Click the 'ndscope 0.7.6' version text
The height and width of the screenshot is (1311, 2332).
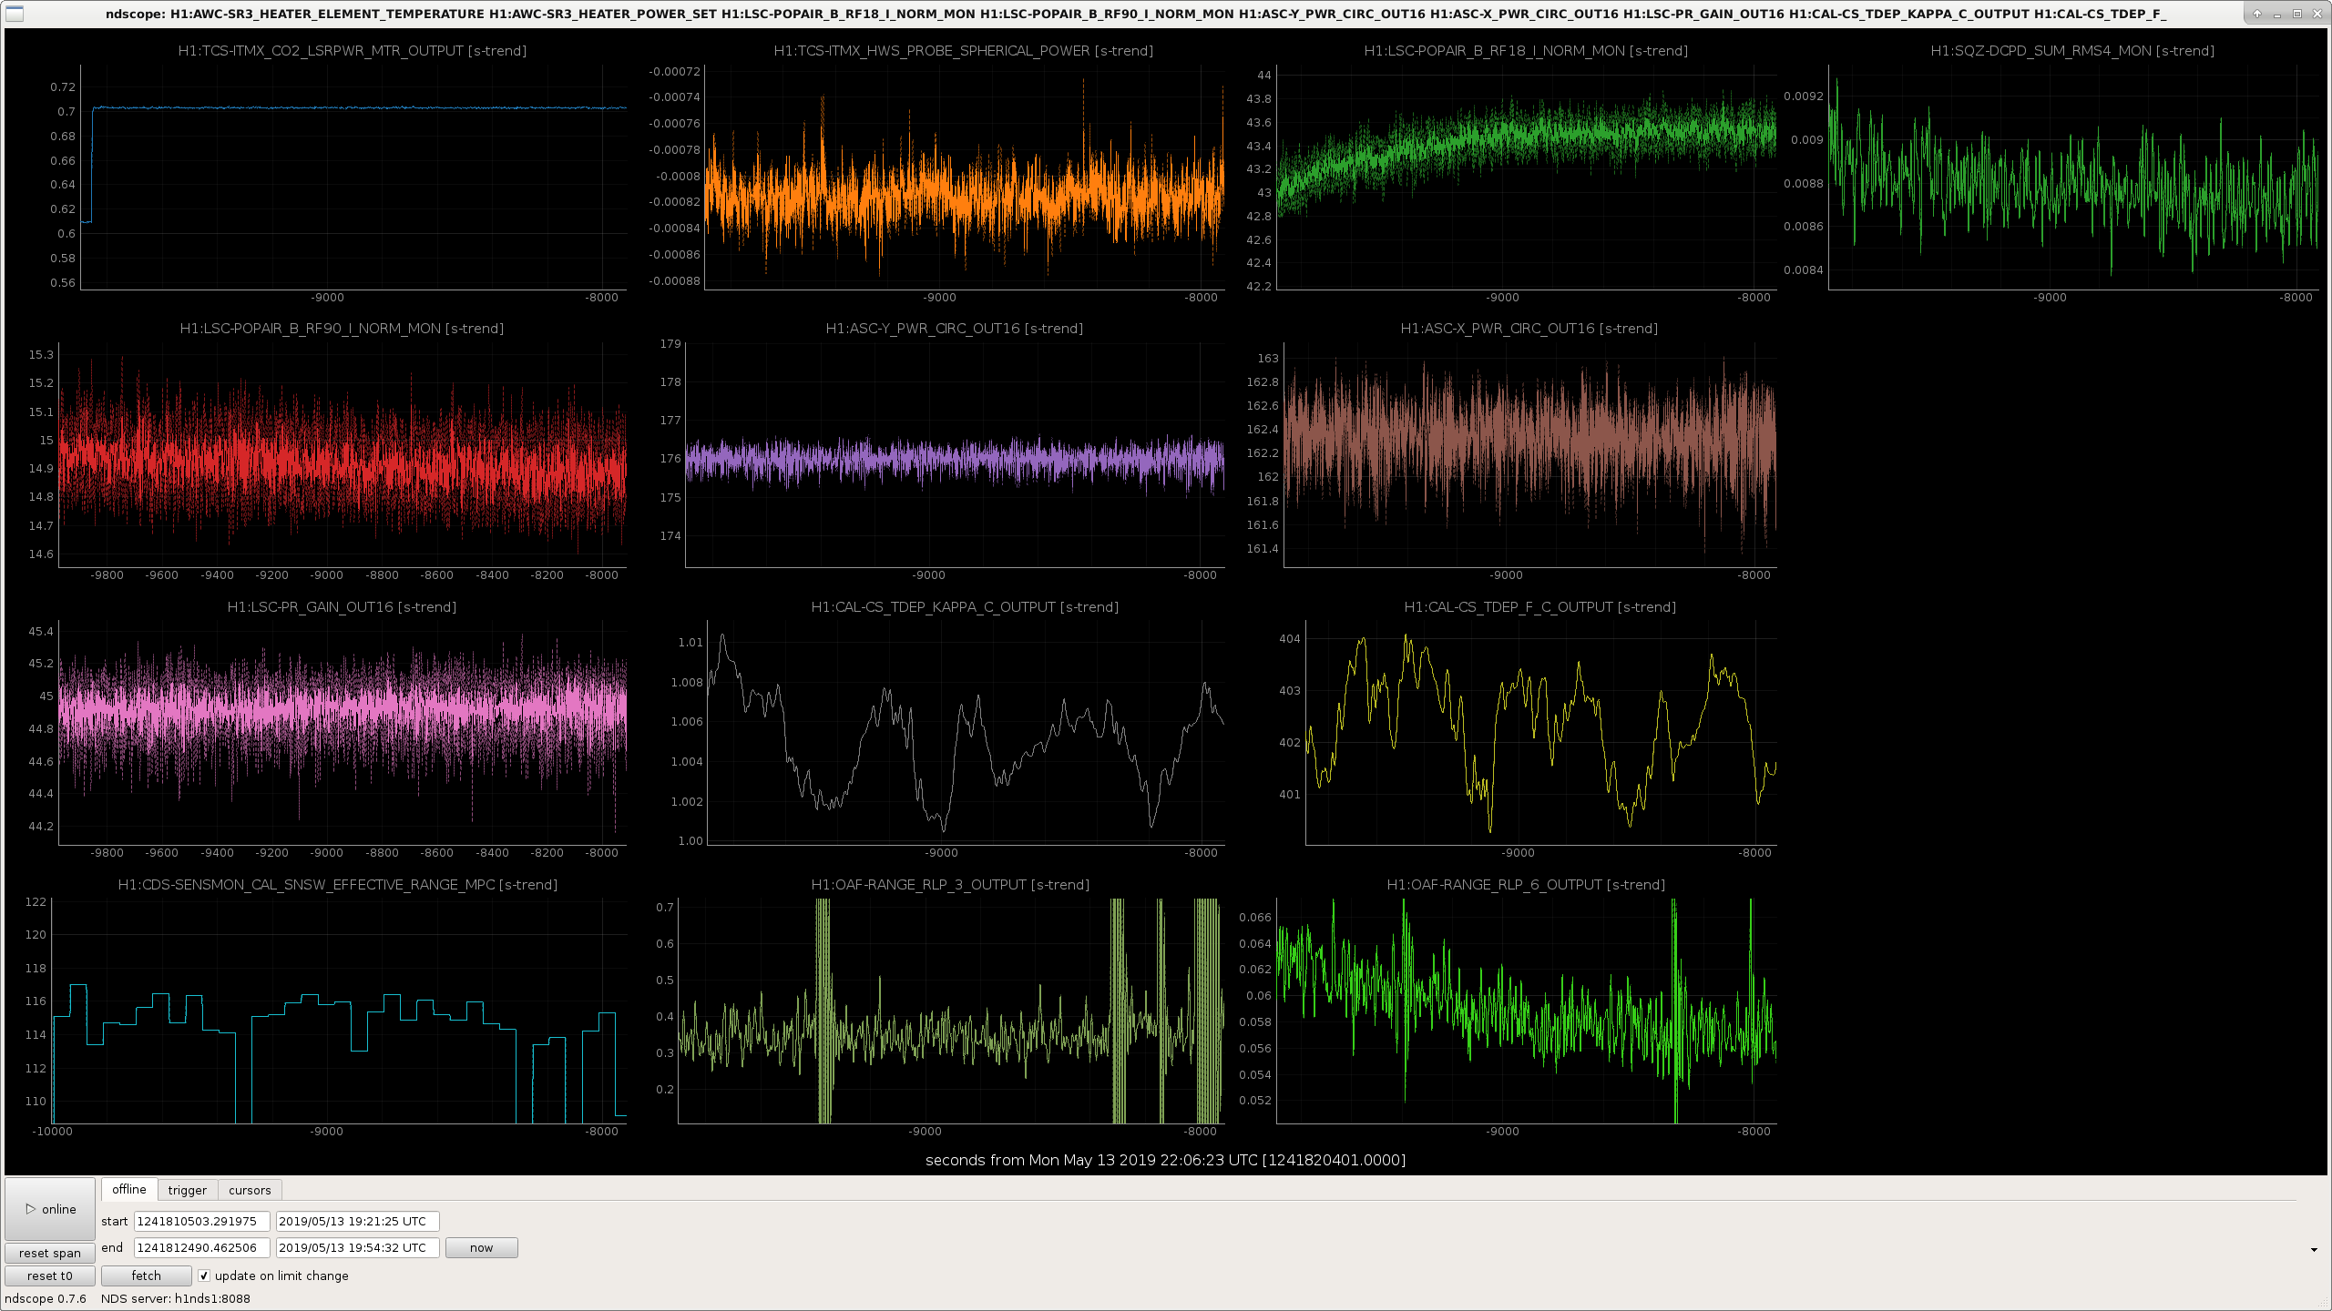[46, 1298]
